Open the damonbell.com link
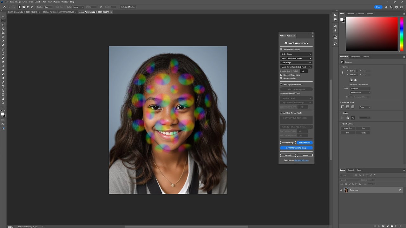The width and height of the screenshot is (406, 228). pyautogui.click(x=301, y=160)
